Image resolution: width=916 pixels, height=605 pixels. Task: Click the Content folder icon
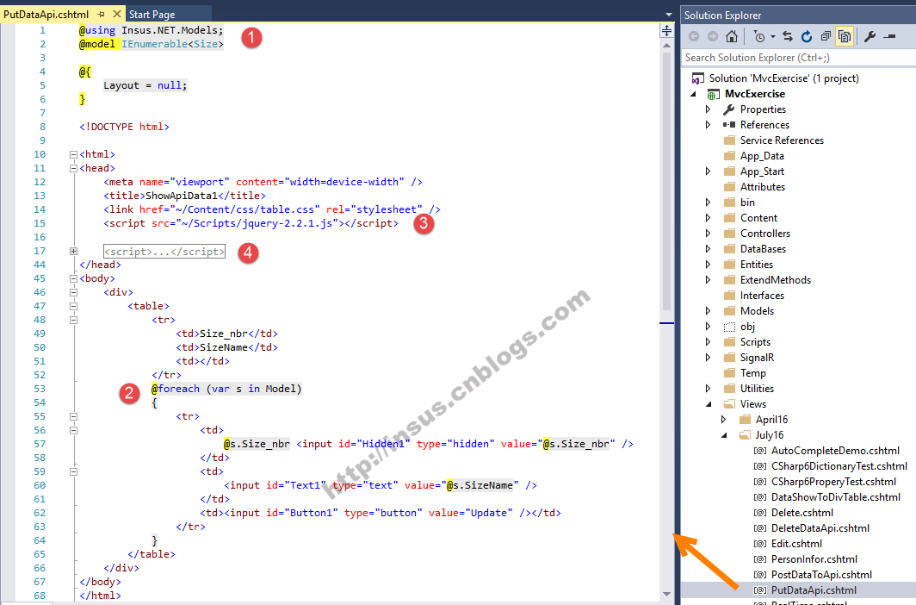click(x=729, y=218)
